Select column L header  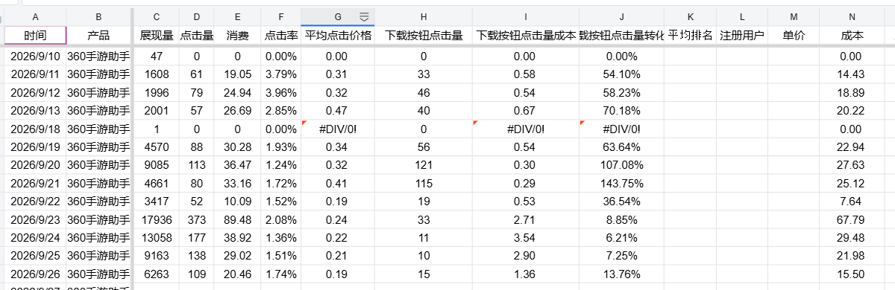742,16
